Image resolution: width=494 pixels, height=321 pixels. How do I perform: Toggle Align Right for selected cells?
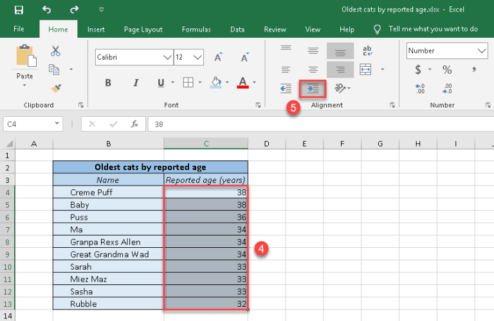pos(340,69)
